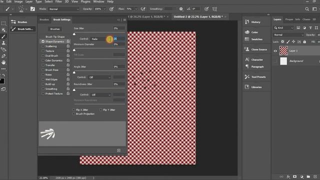Select the Clone Stamp tool
This screenshot has height=180, width=320.
point(3,43)
